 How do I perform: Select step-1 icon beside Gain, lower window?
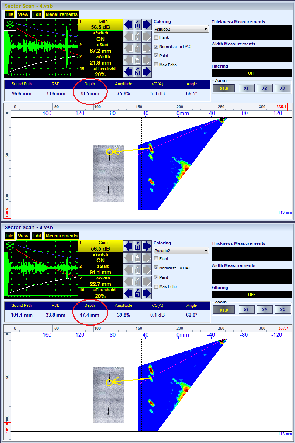pyautogui.click(x=137, y=246)
